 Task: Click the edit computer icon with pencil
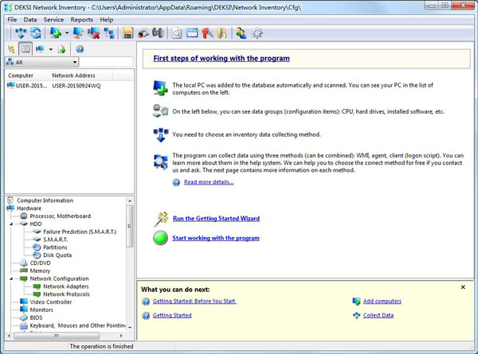(78, 33)
